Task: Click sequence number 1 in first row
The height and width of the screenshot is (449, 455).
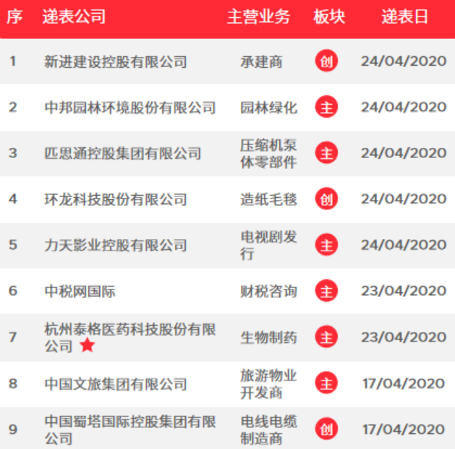Action: pos(13,61)
